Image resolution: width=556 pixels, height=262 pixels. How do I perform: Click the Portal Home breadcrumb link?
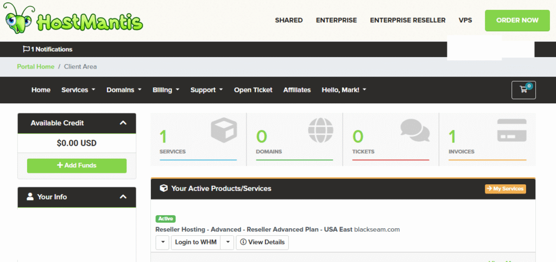(36, 66)
